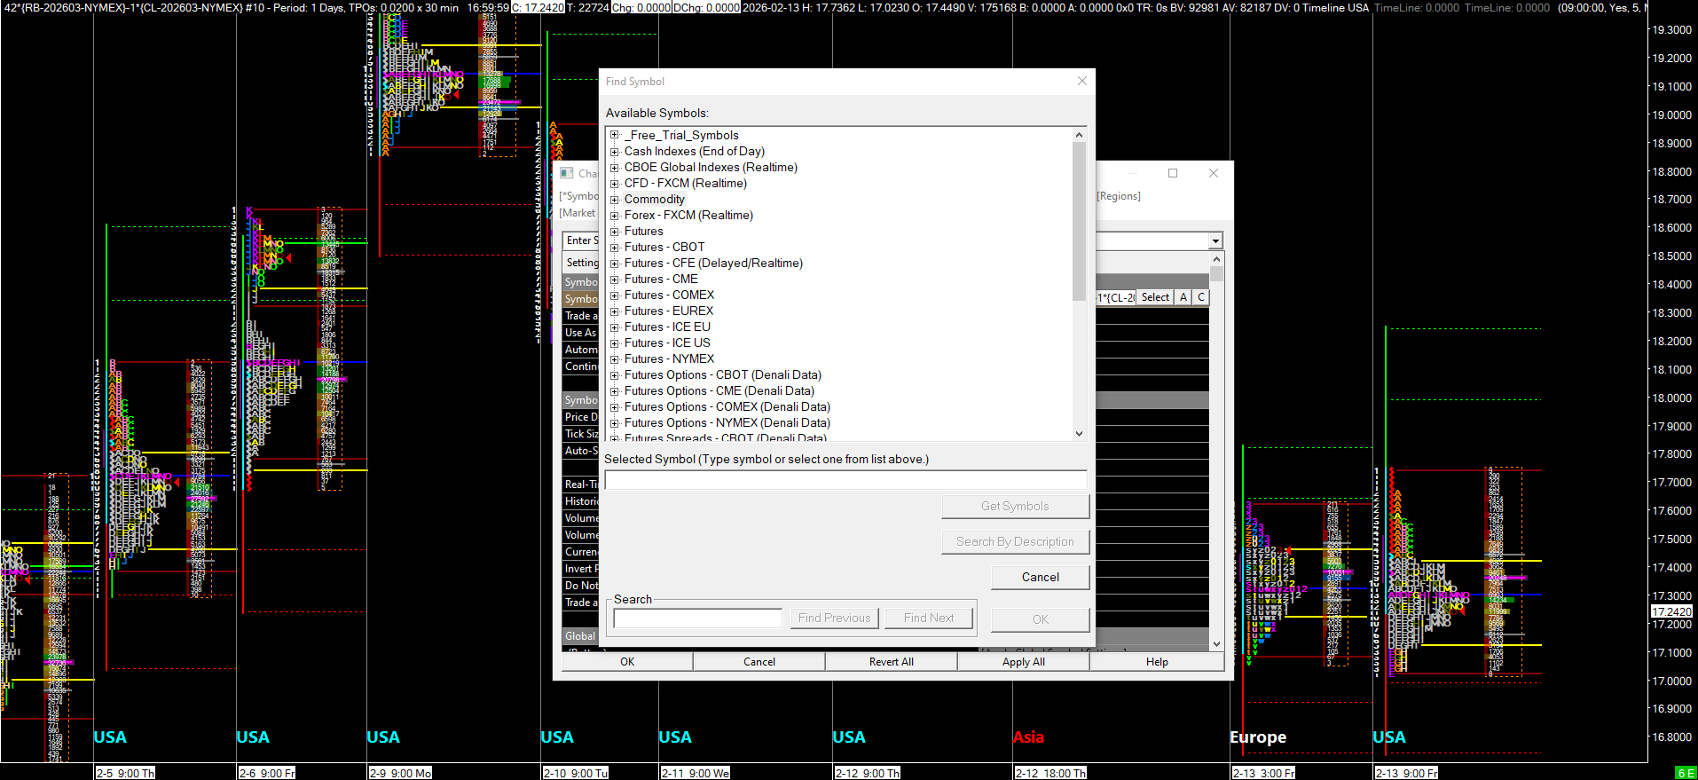Click the 2-13 3:00 Fr date label
The height and width of the screenshot is (780, 1698).
[1264, 774]
